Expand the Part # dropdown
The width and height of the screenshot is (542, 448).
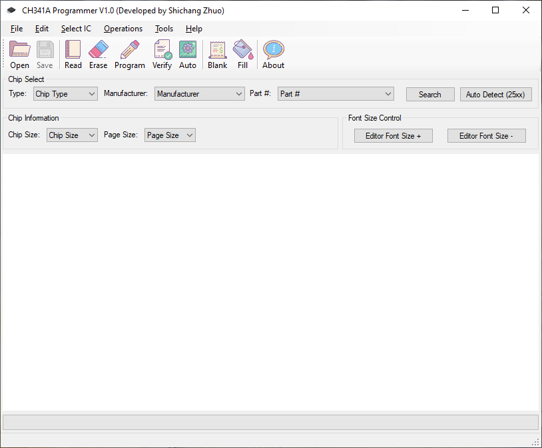[336, 94]
